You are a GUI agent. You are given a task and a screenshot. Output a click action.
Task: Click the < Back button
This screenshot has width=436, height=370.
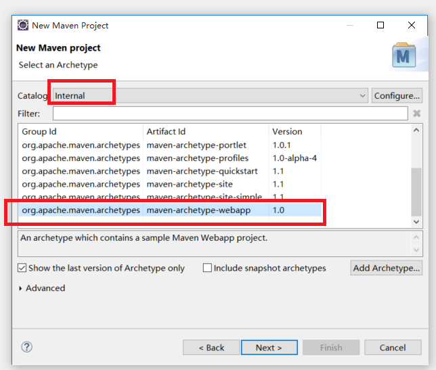tap(211, 348)
